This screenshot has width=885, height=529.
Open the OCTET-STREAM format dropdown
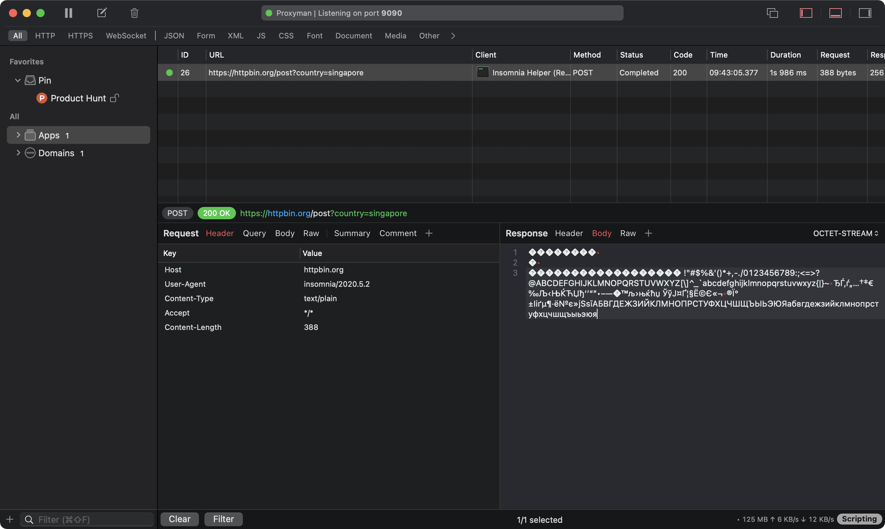(846, 233)
